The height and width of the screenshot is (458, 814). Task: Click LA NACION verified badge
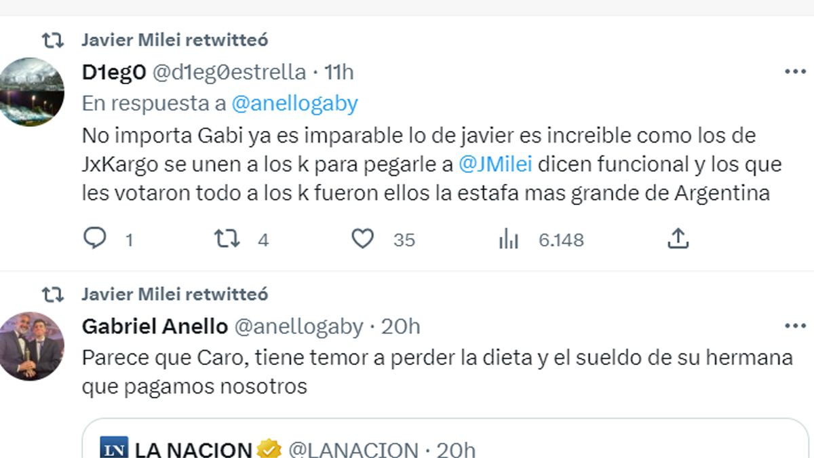click(x=270, y=449)
